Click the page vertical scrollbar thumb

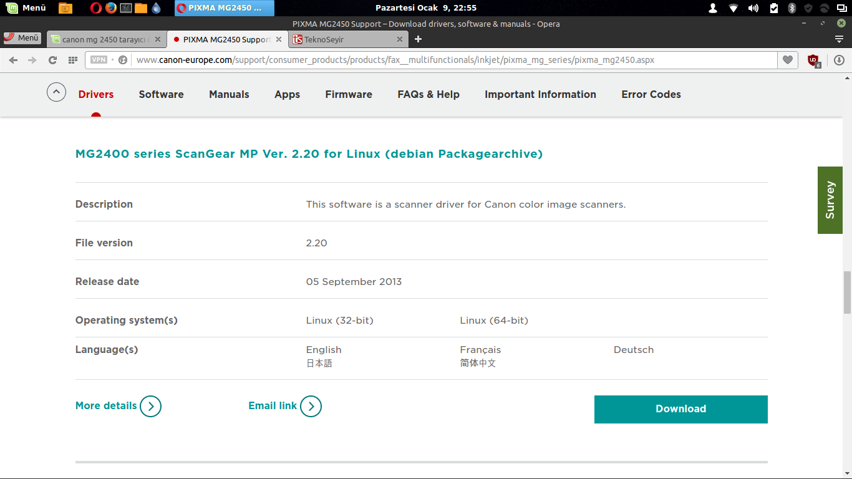(x=847, y=293)
